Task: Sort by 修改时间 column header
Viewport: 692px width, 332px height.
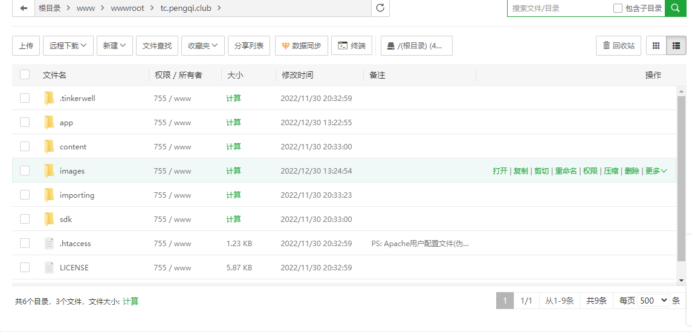Action: pos(297,75)
